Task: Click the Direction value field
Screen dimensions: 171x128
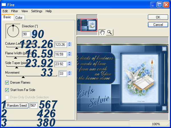Action: 26,34
